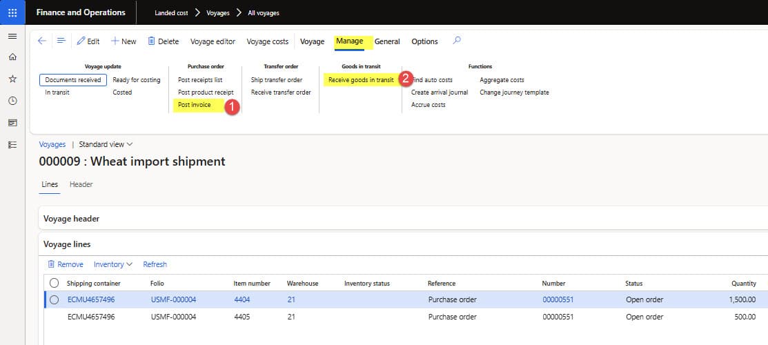Open the Inventory dropdown menu
Screen dimensions: 768x345
click(x=113, y=264)
